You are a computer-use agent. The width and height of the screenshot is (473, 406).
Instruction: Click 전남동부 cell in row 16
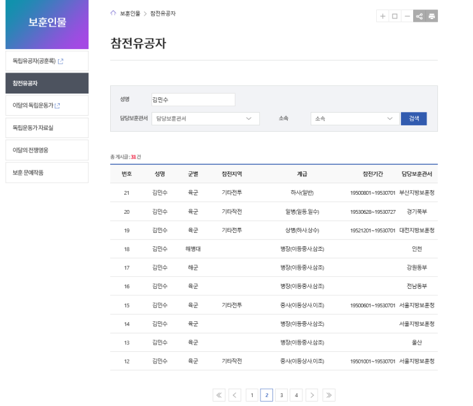(x=416, y=286)
